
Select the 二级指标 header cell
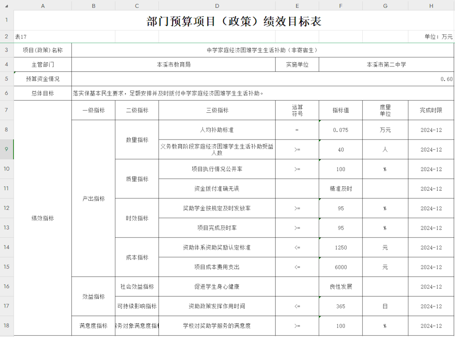[137, 110]
